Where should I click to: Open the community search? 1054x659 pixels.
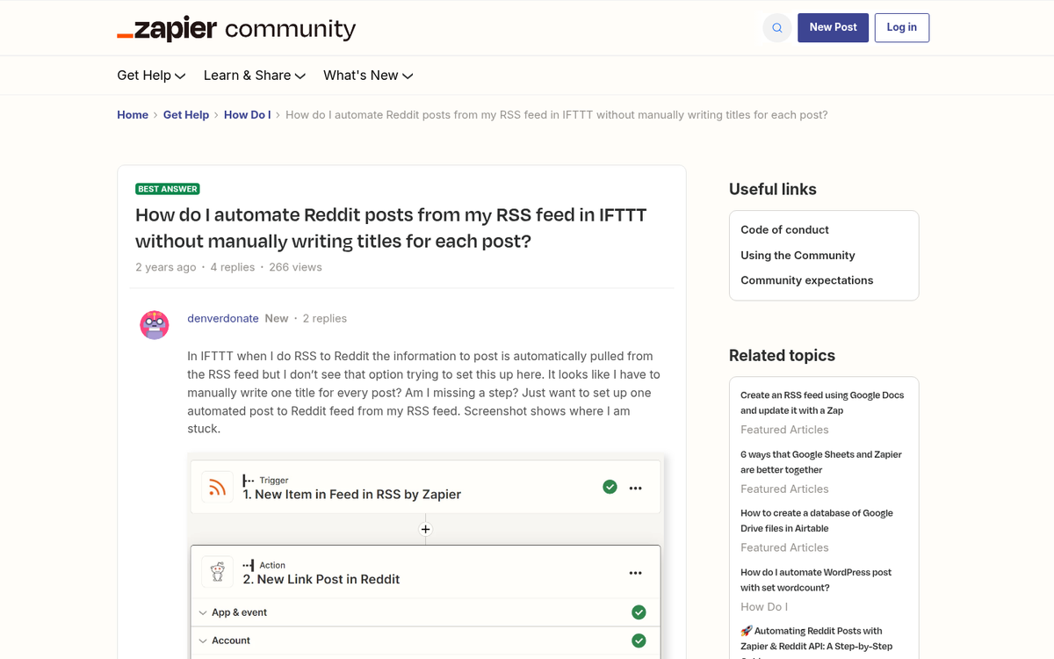point(776,27)
